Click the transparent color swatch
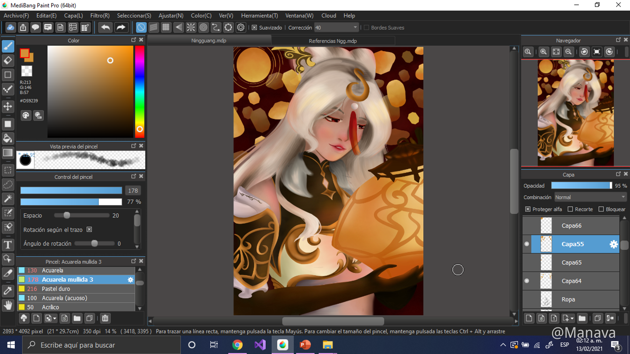Viewport: 630px width, 354px height. tap(27, 71)
